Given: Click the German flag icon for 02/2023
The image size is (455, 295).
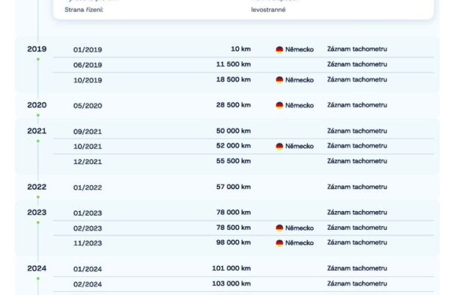Looking at the screenshot, I should click(279, 228).
